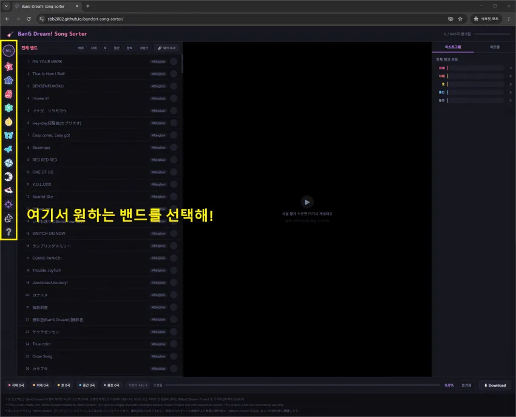Download results with the Download button
This screenshot has height=417, width=516.
click(x=495, y=385)
